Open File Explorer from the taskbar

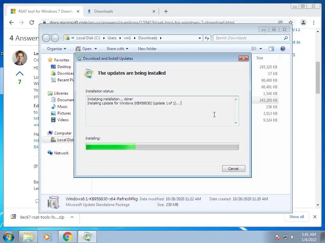click(28, 237)
